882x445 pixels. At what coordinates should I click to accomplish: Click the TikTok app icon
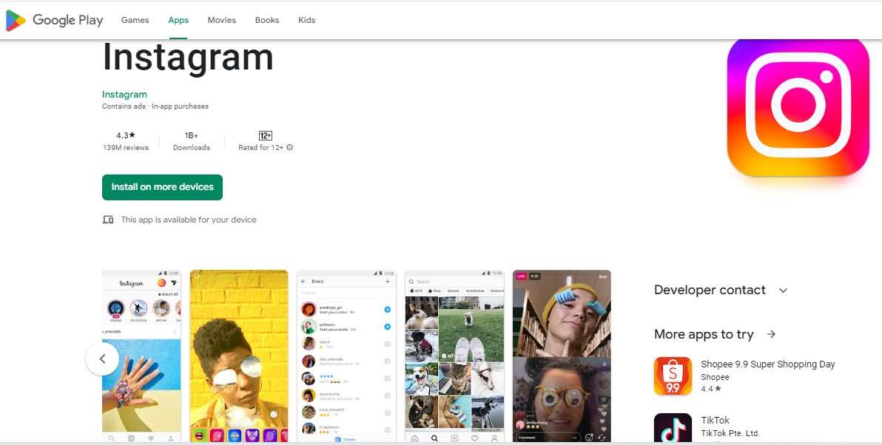[673, 428]
